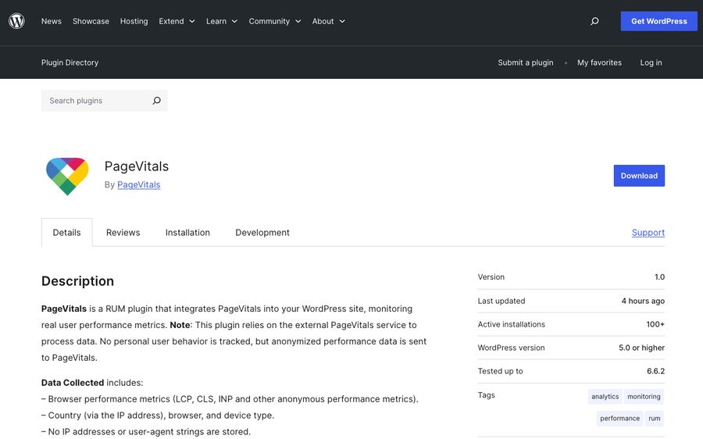The height and width of the screenshot is (439, 703).
Task: Click the Get WordPress button
Action: point(659,21)
